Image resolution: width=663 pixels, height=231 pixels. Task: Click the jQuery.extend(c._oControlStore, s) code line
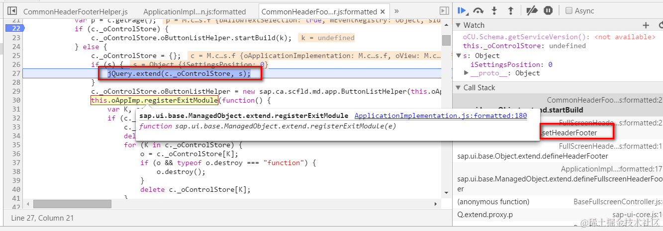point(178,73)
